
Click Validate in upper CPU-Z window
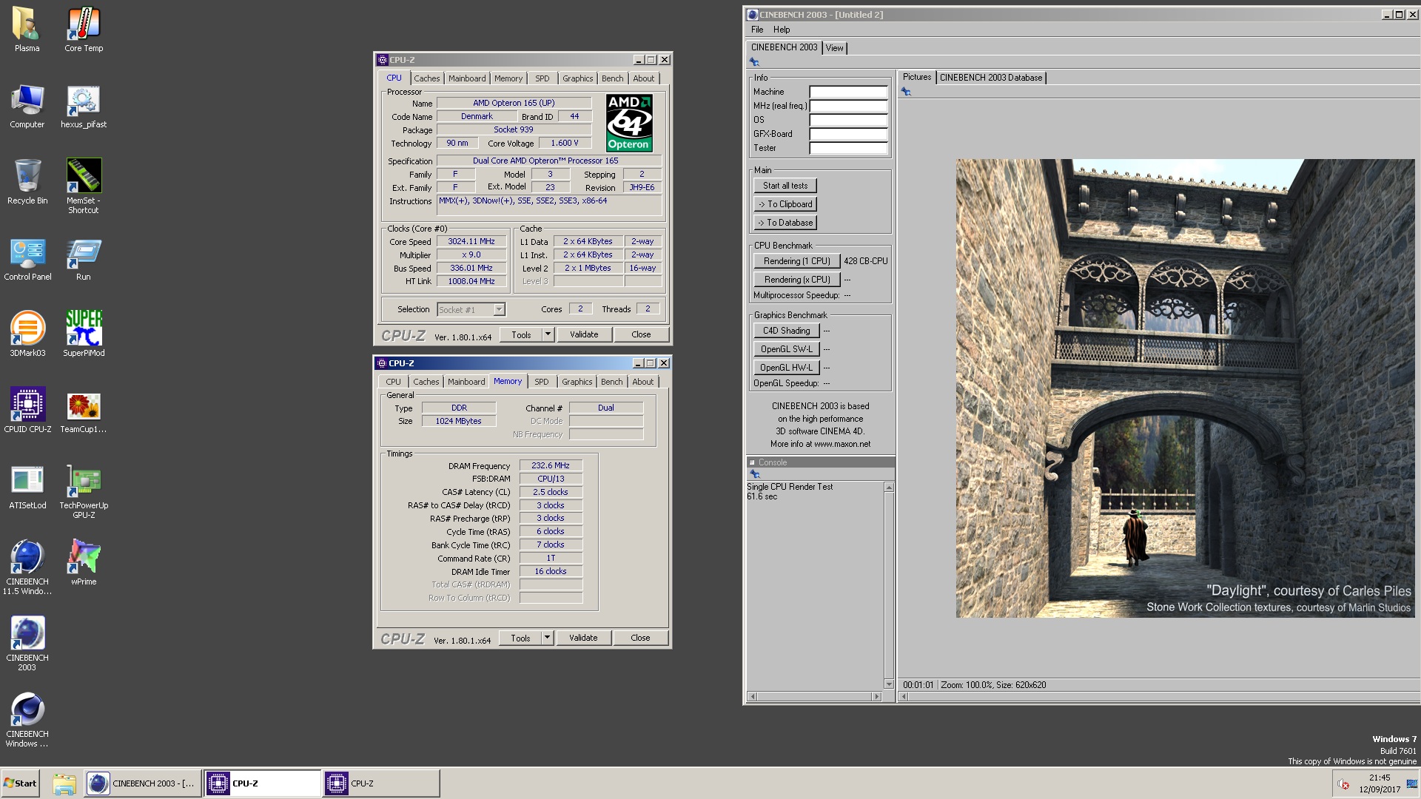(x=584, y=334)
